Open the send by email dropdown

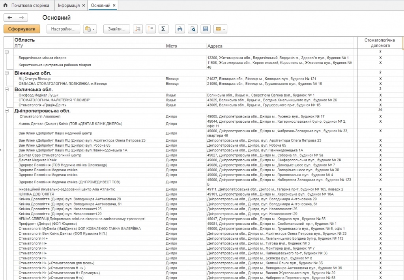(x=220, y=29)
